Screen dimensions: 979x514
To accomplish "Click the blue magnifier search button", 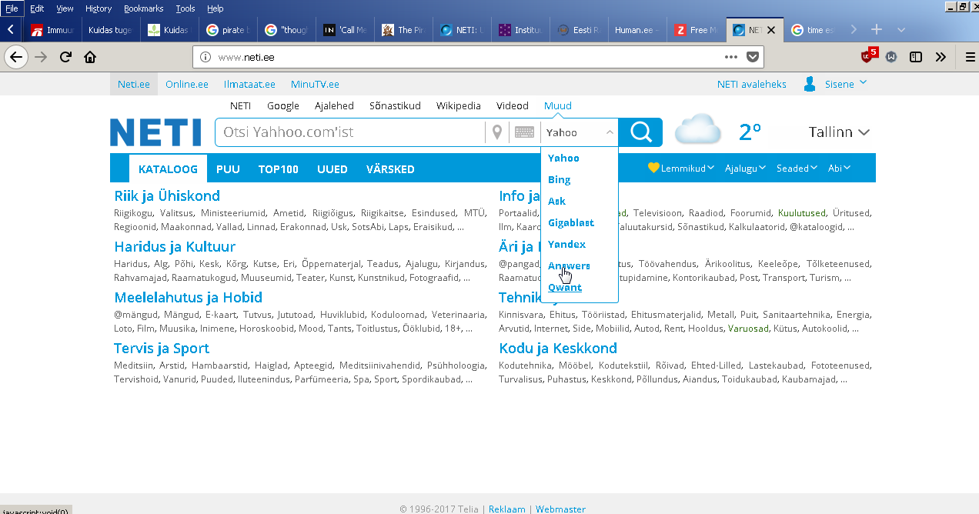I will click(640, 132).
